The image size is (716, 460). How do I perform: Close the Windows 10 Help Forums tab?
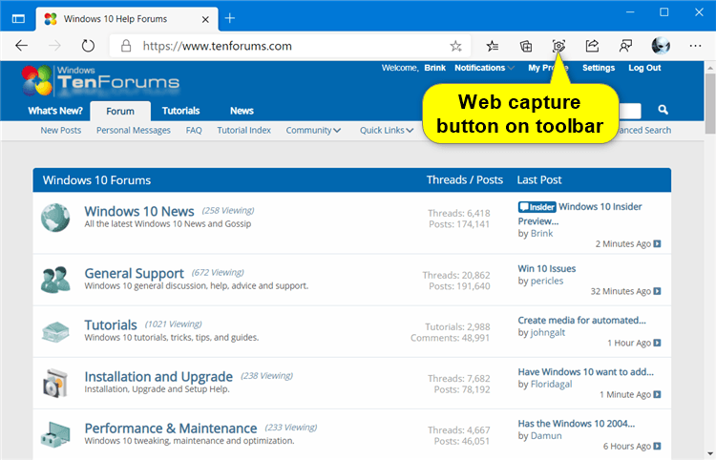point(205,19)
